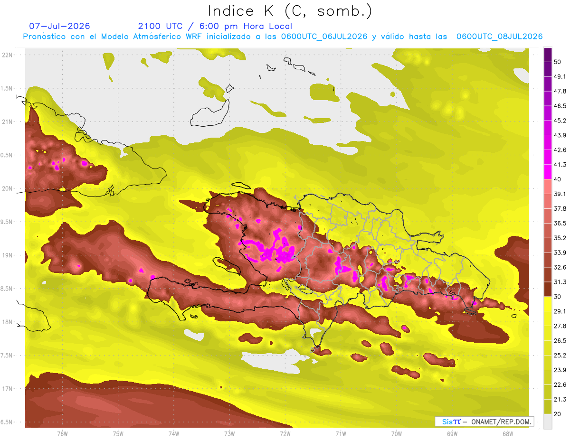Click the 72W longitude axis label
Viewport: 570px width, 440px height.
point(285,433)
